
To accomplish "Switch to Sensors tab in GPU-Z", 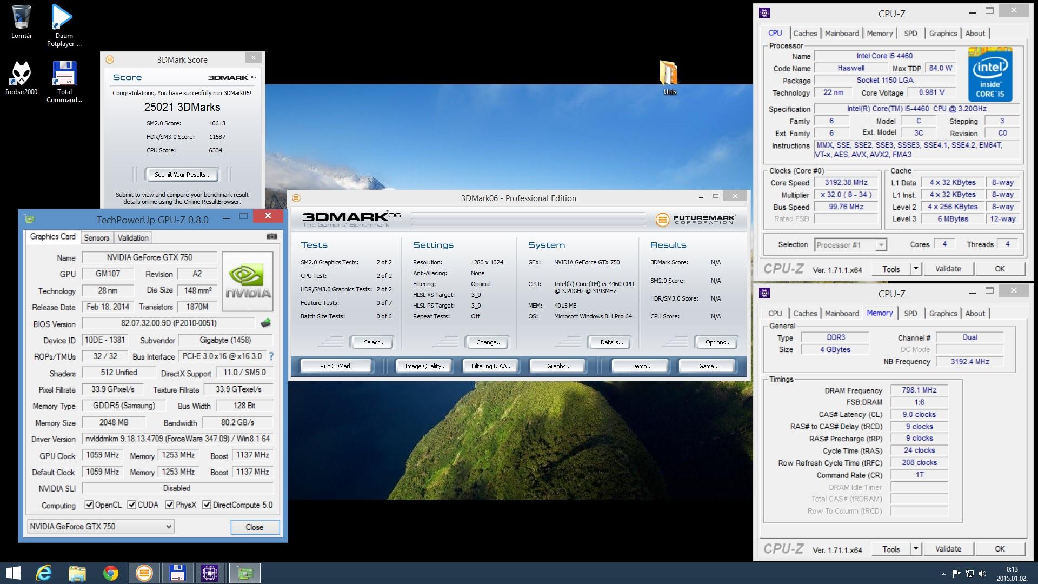I will tap(97, 238).
